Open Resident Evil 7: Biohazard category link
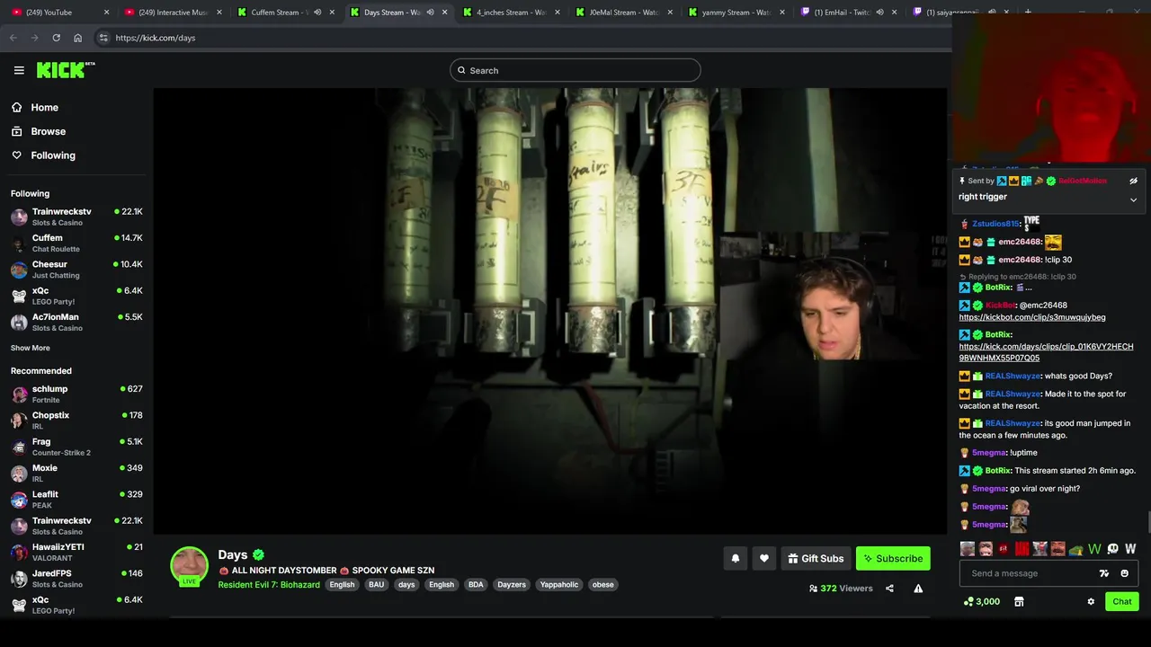 (x=269, y=584)
